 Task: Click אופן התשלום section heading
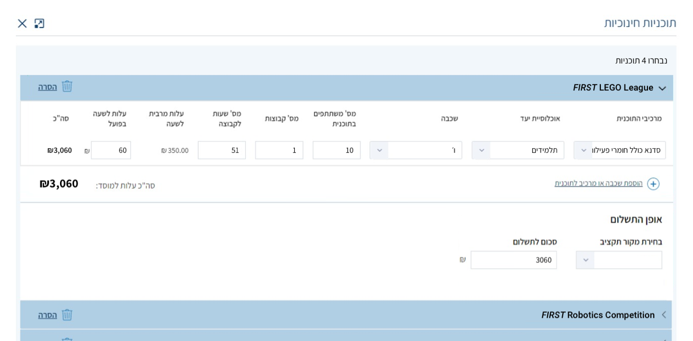[x=636, y=219]
